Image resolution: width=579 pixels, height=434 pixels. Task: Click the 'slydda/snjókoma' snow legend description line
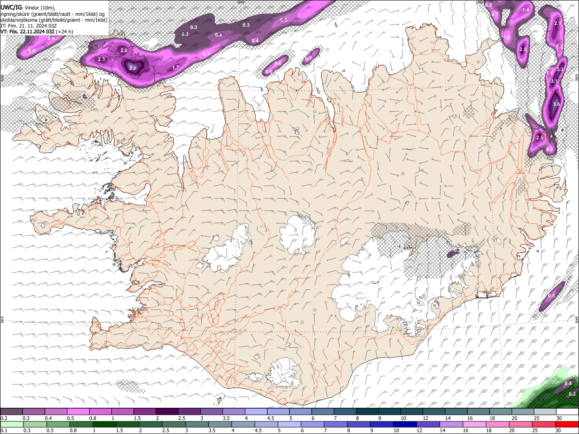[x=54, y=20]
